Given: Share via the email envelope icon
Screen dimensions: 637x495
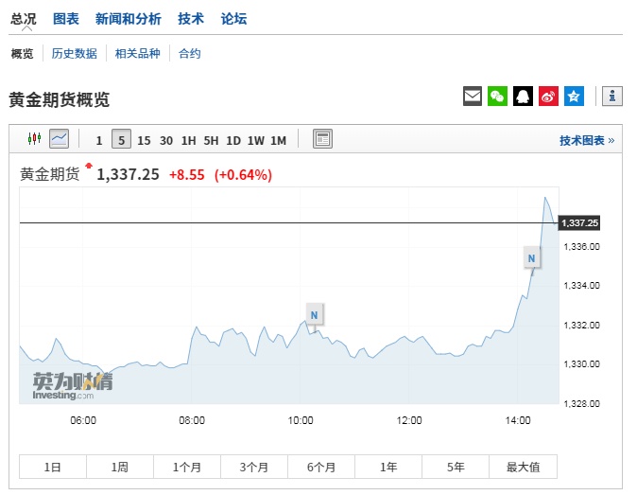Looking at the screenshot, I should 473,96.
